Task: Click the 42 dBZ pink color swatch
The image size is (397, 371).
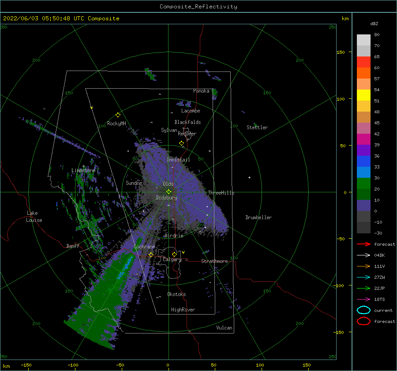Action: point(363,128)
